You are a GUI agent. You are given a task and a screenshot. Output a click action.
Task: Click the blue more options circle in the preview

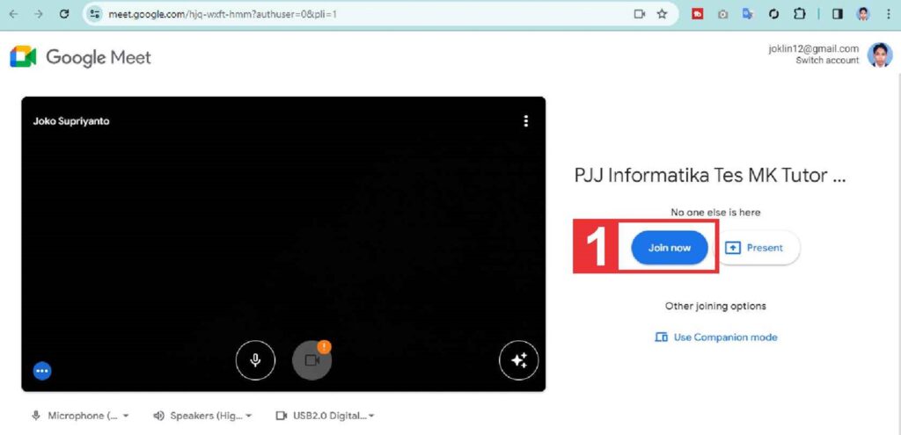[x=42, y=371]
